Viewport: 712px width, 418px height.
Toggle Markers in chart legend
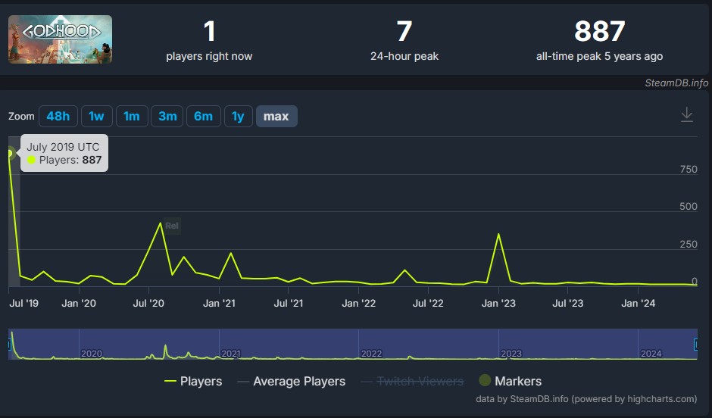point(510,381)
